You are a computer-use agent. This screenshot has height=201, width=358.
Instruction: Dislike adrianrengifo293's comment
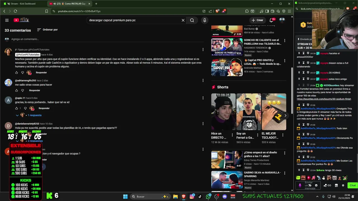tap(23, 90)
